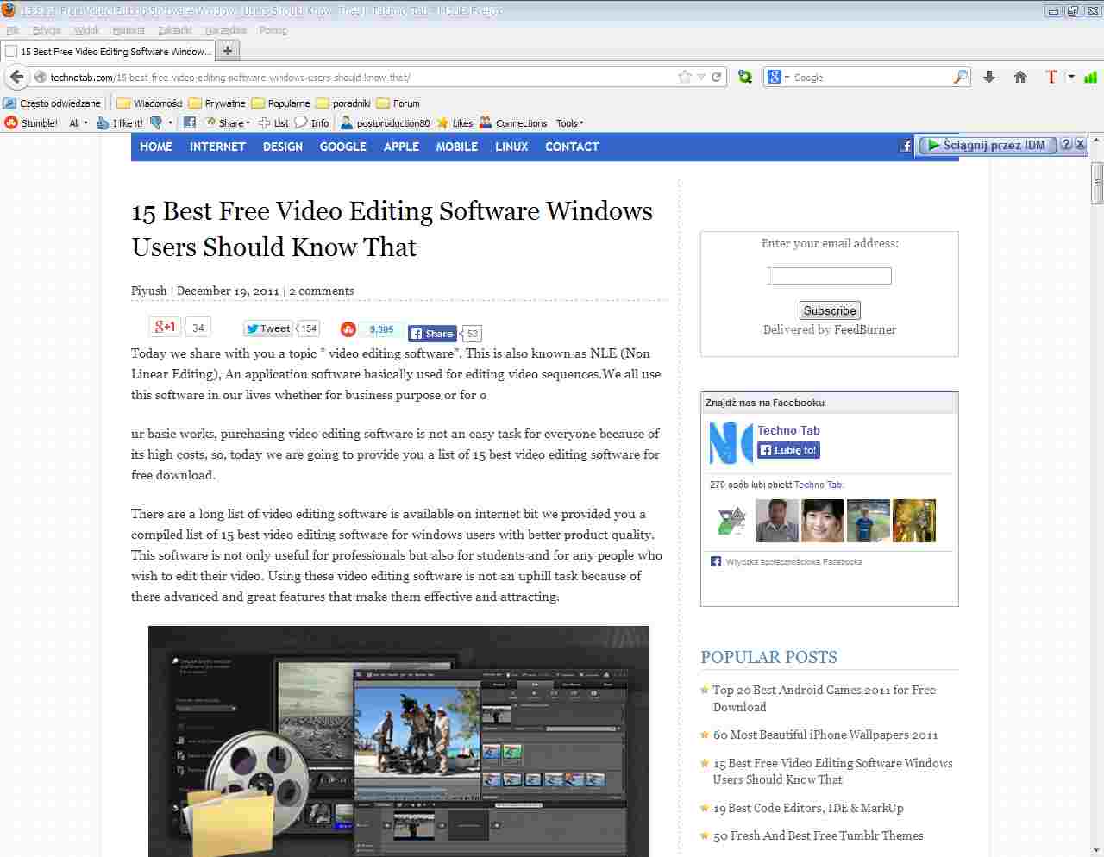Click the vertical page scrollbar thumb
Viewport: 1104px width, 857px height.
[1096, 183]
